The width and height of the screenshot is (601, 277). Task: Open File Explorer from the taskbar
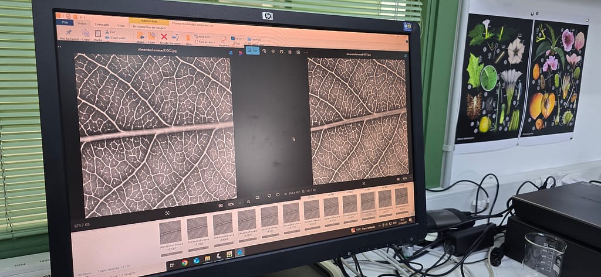207,259
